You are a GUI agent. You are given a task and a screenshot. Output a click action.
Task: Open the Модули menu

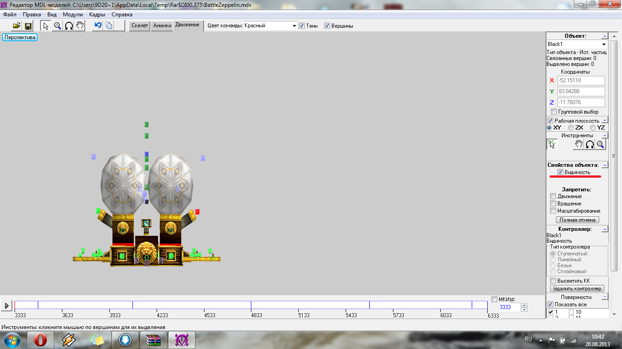tap(73, 15)
